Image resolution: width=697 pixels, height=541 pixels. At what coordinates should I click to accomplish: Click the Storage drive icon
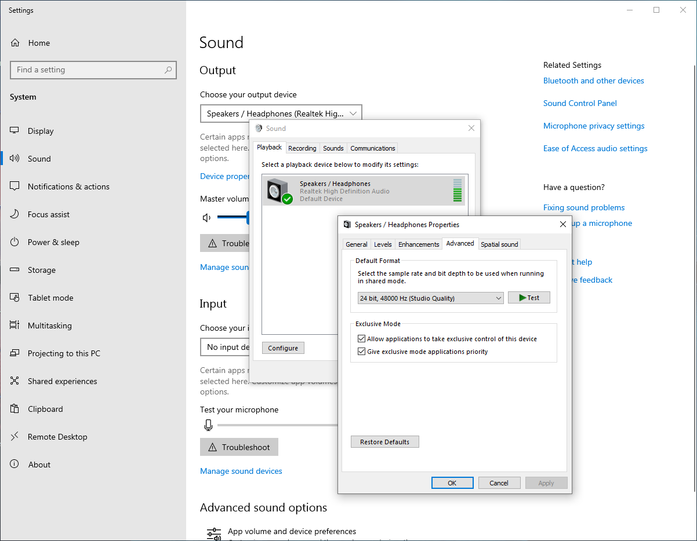coord(15,270)
